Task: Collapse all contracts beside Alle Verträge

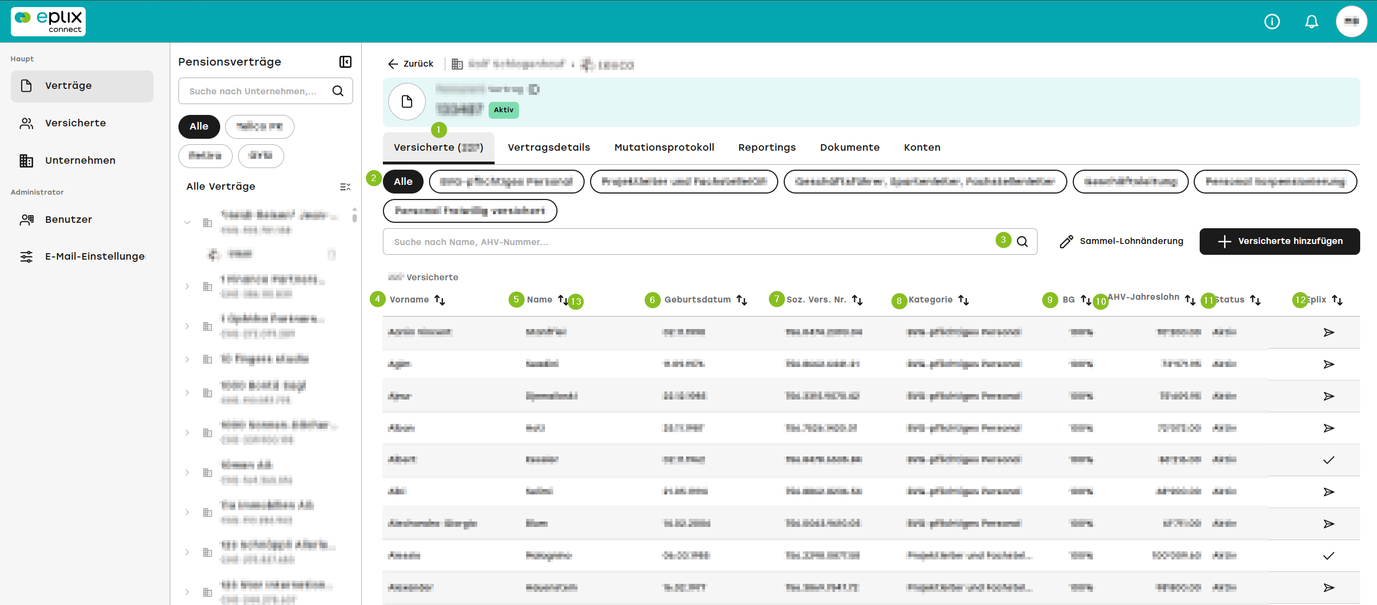Action: click(345, 186)
